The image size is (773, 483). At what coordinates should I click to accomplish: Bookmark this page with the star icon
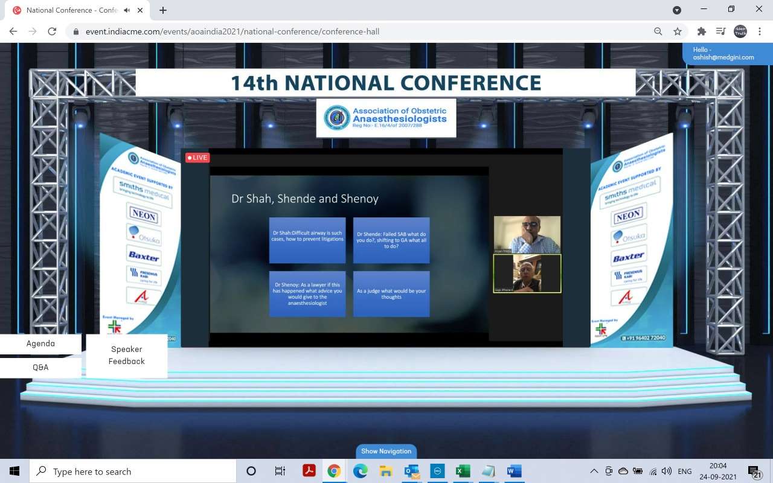(x=678, y=31)
